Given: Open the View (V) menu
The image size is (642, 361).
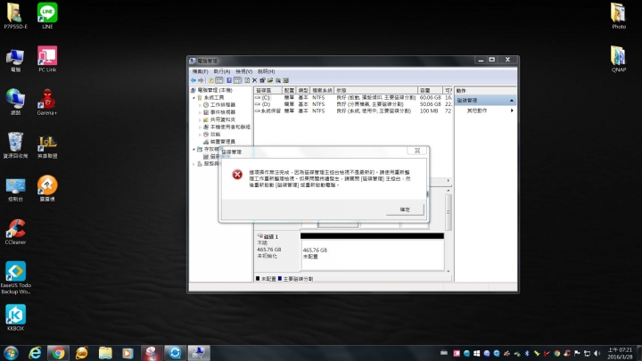Looking at the screenshot, I should [244, 71].
